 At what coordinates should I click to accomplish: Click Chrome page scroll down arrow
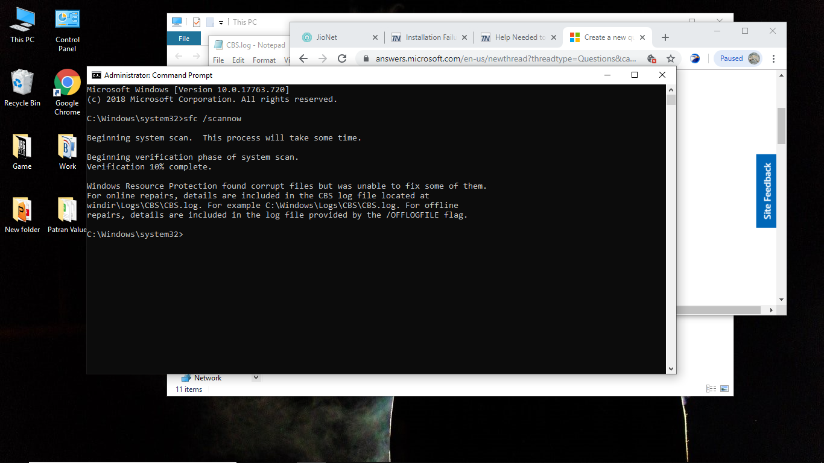click(781, 300)
